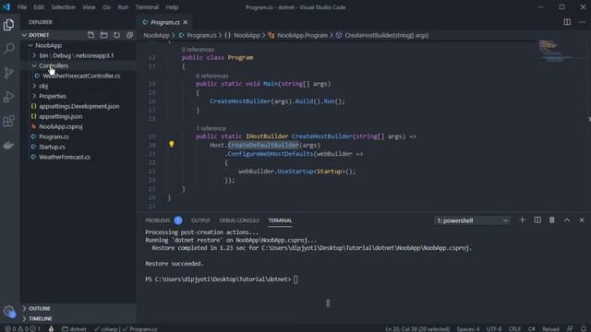This screenshot has width=591, height=332.
Task: Select the TERMINAL panel tab
Action: (280, 220)
